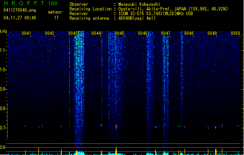
Task: Click the HROFFT 1.0.0 title text
Action: point(30,3)
